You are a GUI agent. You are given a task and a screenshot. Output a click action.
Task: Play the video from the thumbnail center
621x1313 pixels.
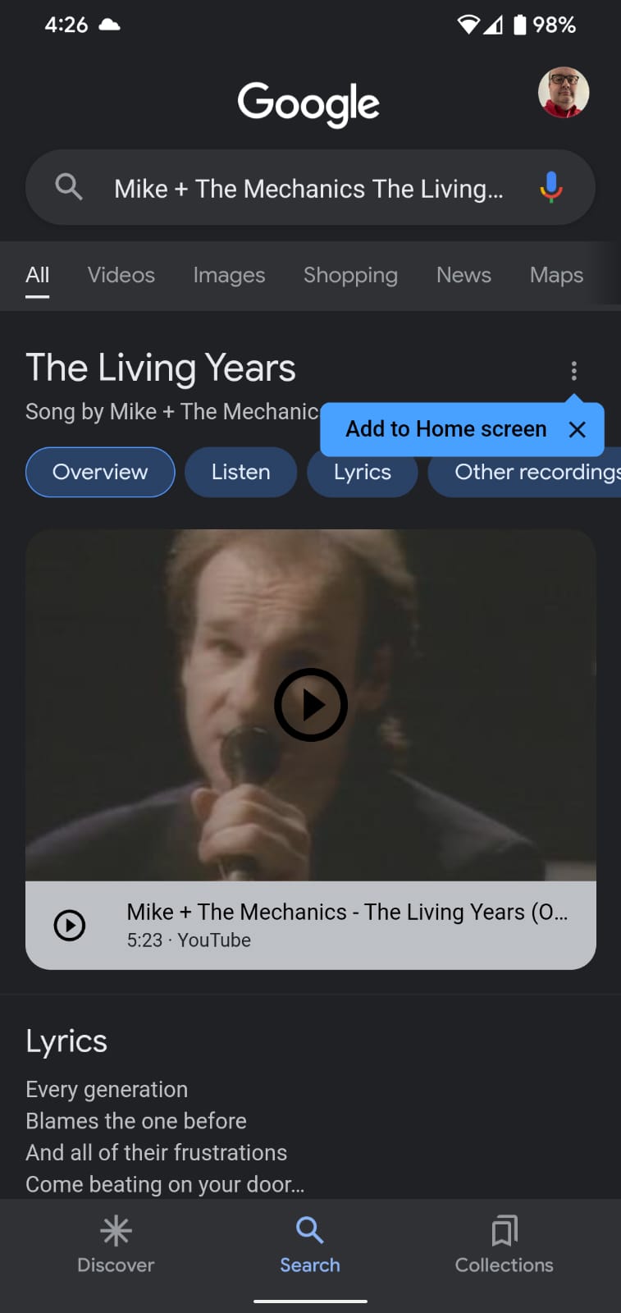[311, 705]
